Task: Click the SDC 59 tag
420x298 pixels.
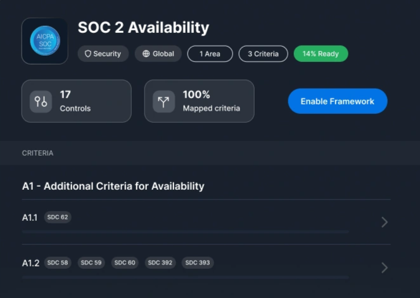Action: [x=91, y=263]
